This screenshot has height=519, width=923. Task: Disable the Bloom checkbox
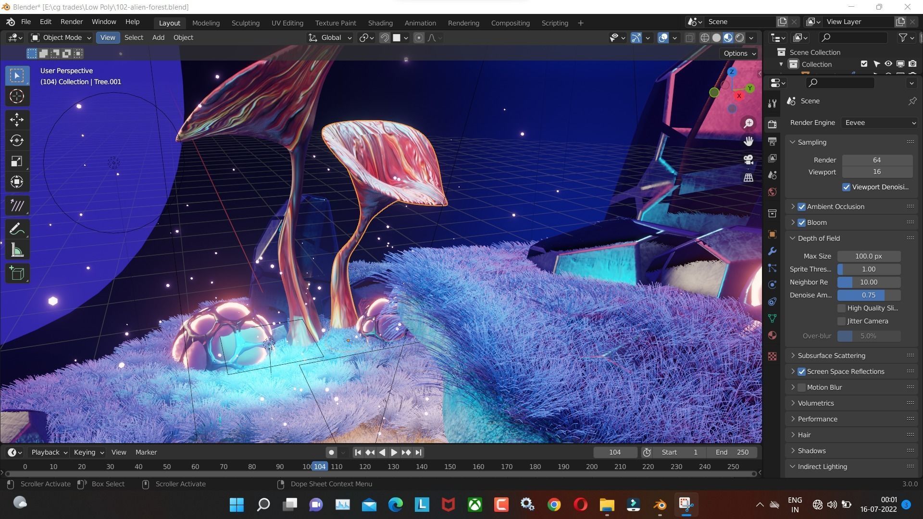coord(801,222)
